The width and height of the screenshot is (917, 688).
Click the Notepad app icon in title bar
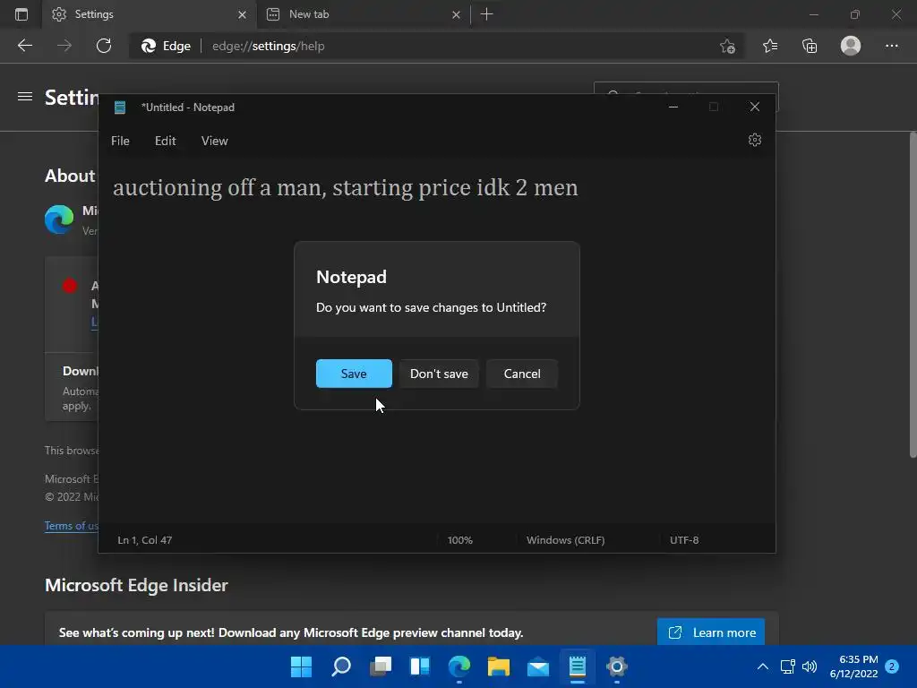pos(120,107)
